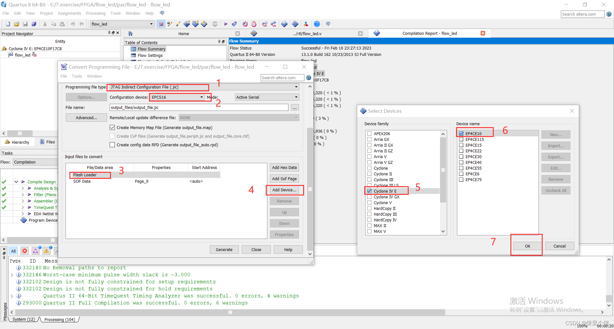Click Cancel in Select Devices dialog
The image size is (614, 329).
pyautogui.click(x=560, y=246)
